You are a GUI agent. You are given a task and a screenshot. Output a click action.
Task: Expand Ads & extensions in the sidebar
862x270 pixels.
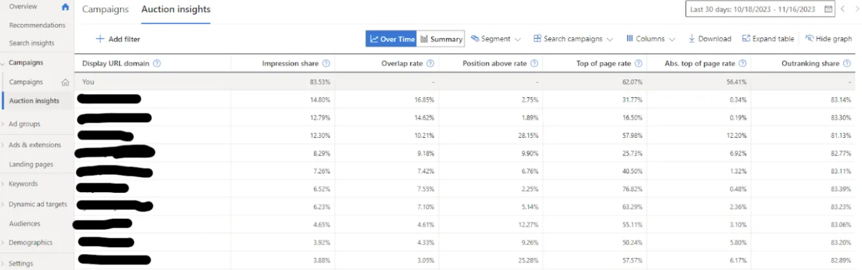tap(3, 145)
